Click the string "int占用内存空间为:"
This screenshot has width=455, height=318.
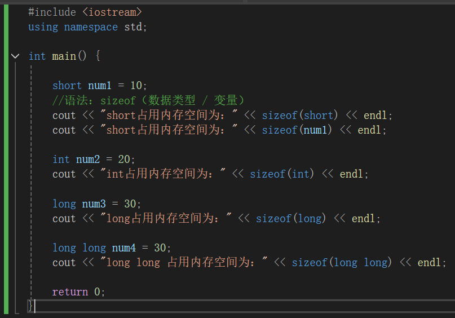pos(163,174)
